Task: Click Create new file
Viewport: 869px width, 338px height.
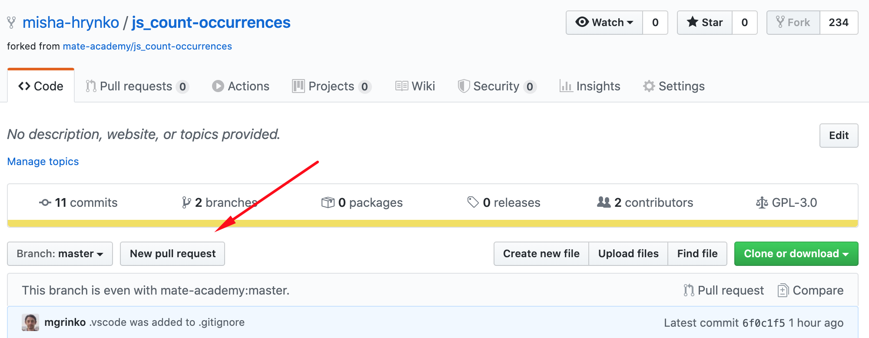Action: (x=541, y=254)
